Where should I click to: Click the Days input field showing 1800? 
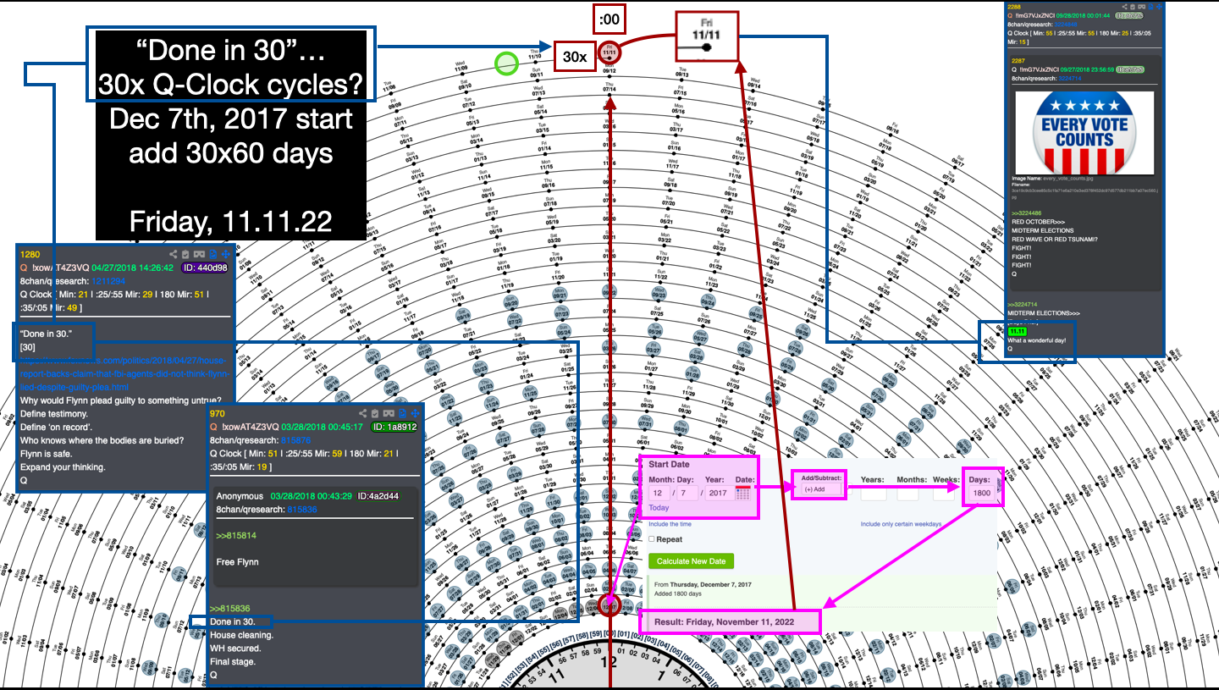tap(984, 493)
